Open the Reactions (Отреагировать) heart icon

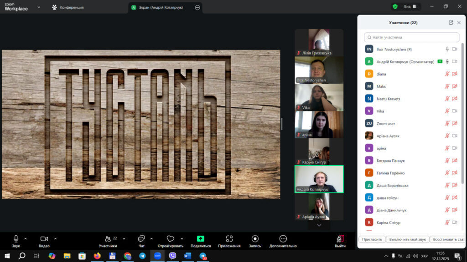[170, 239]
